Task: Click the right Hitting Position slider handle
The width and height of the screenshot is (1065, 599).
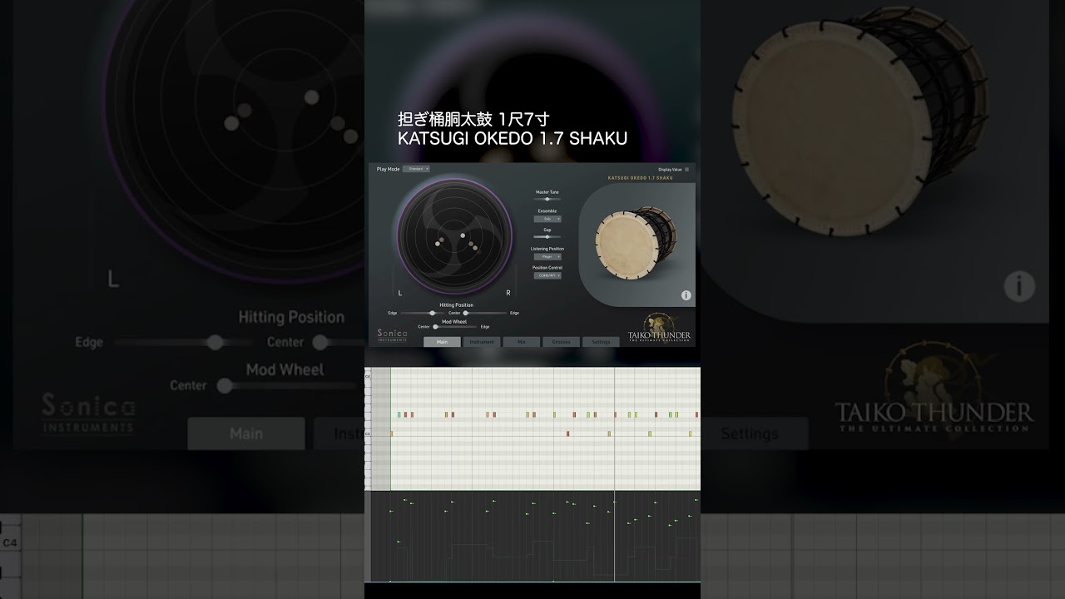Action: pyautogui.click(x=466, y=313)
